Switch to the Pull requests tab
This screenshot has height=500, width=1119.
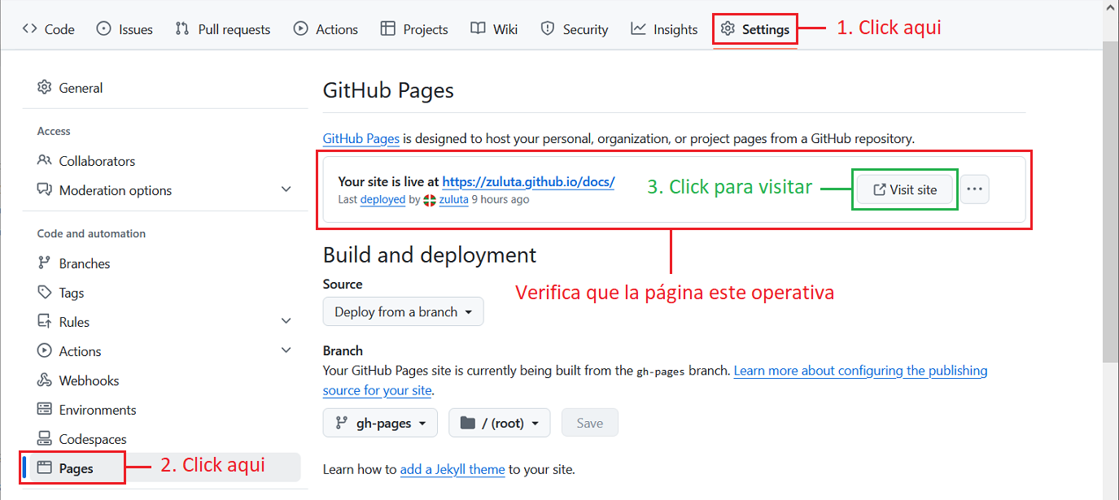click(x=223, y=29)
